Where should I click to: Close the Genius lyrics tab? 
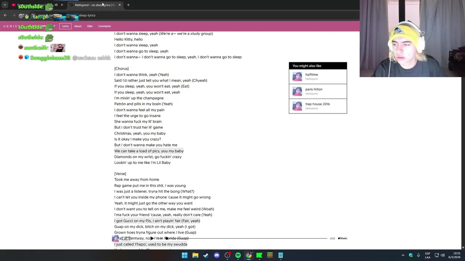[120, 5]
